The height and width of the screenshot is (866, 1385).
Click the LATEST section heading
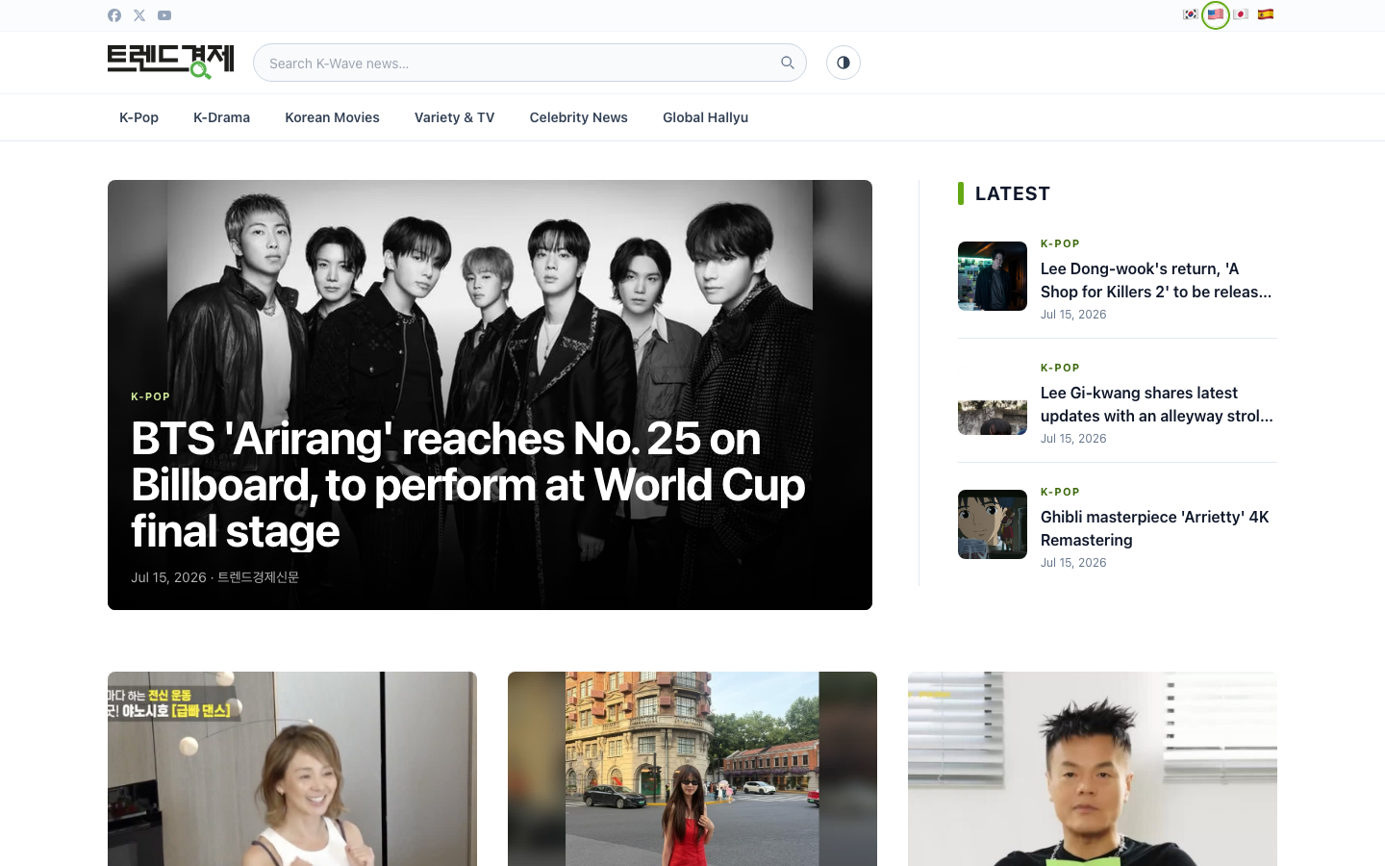(1012, 193)
